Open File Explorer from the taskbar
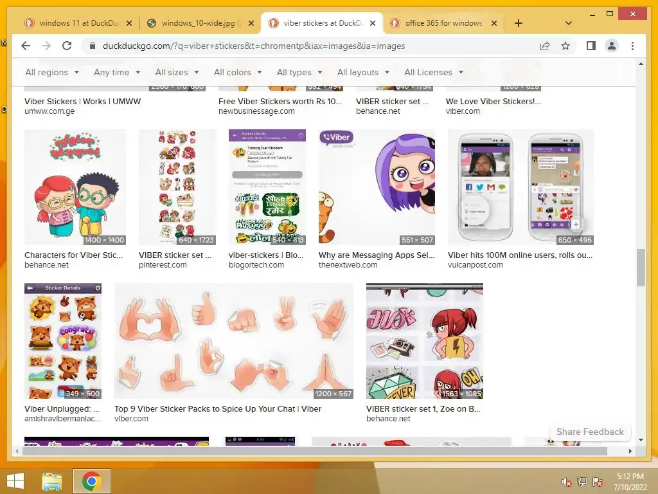 click(x=51, y=481)
